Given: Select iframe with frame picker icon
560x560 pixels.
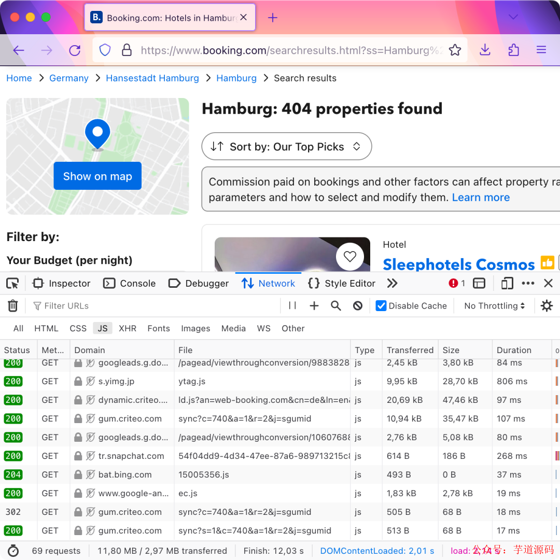Looking at the screenshot, I should pos(479,284).
